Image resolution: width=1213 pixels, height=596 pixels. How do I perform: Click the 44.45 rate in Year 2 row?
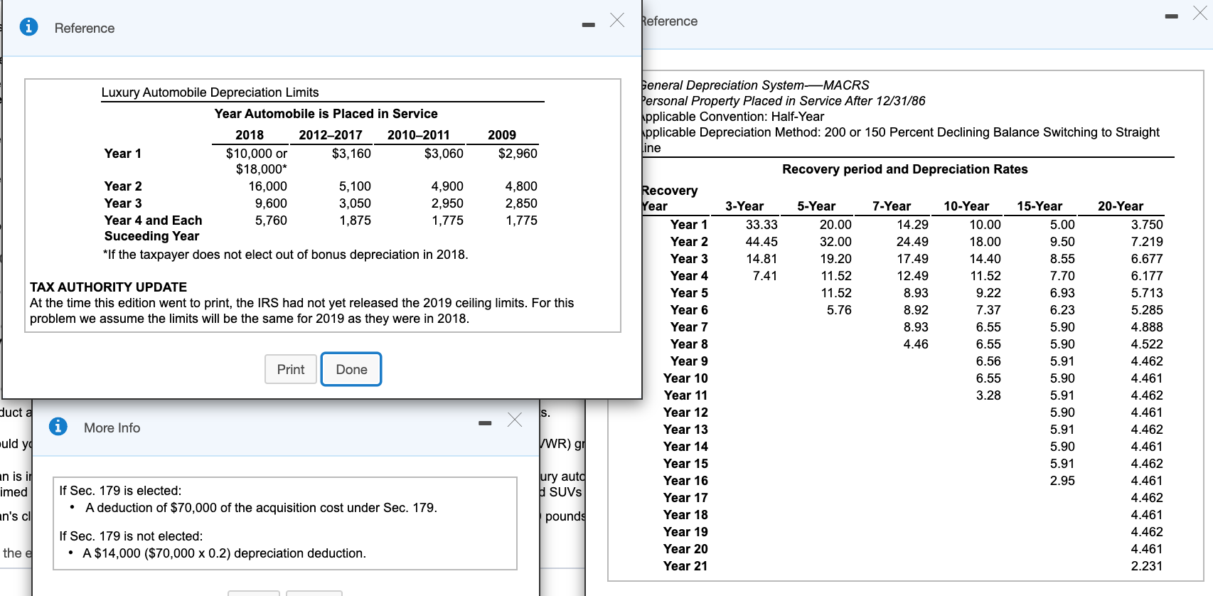pyautogui.click(x=762, y=242)
